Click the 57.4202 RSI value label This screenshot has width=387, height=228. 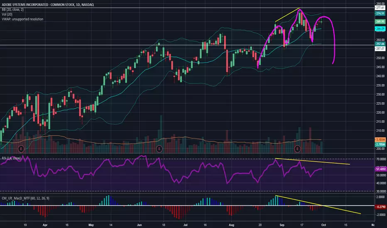point(381,169)
